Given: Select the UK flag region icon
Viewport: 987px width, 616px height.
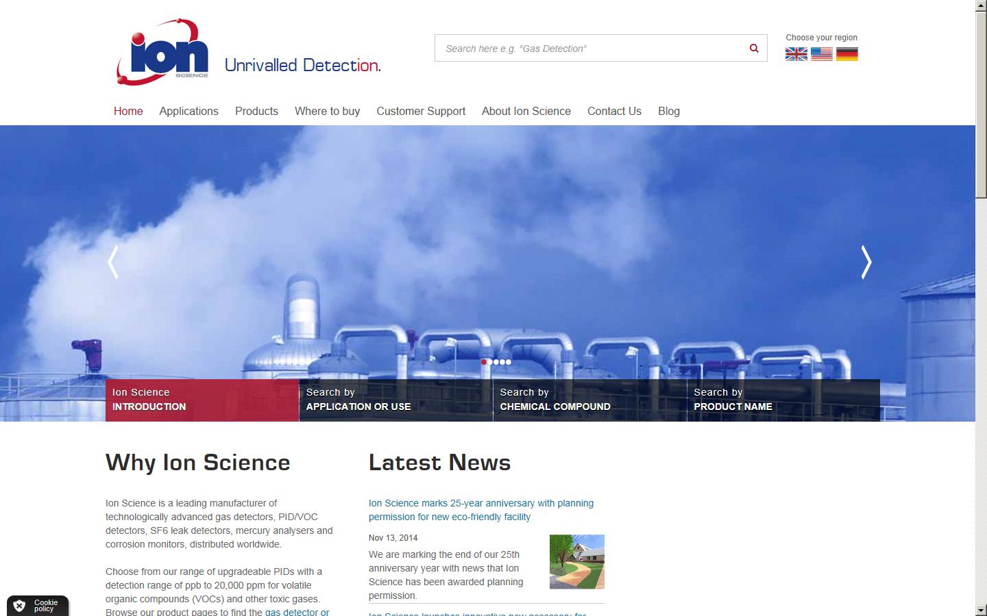Looking at the screenshot, I should pos(796,53).
